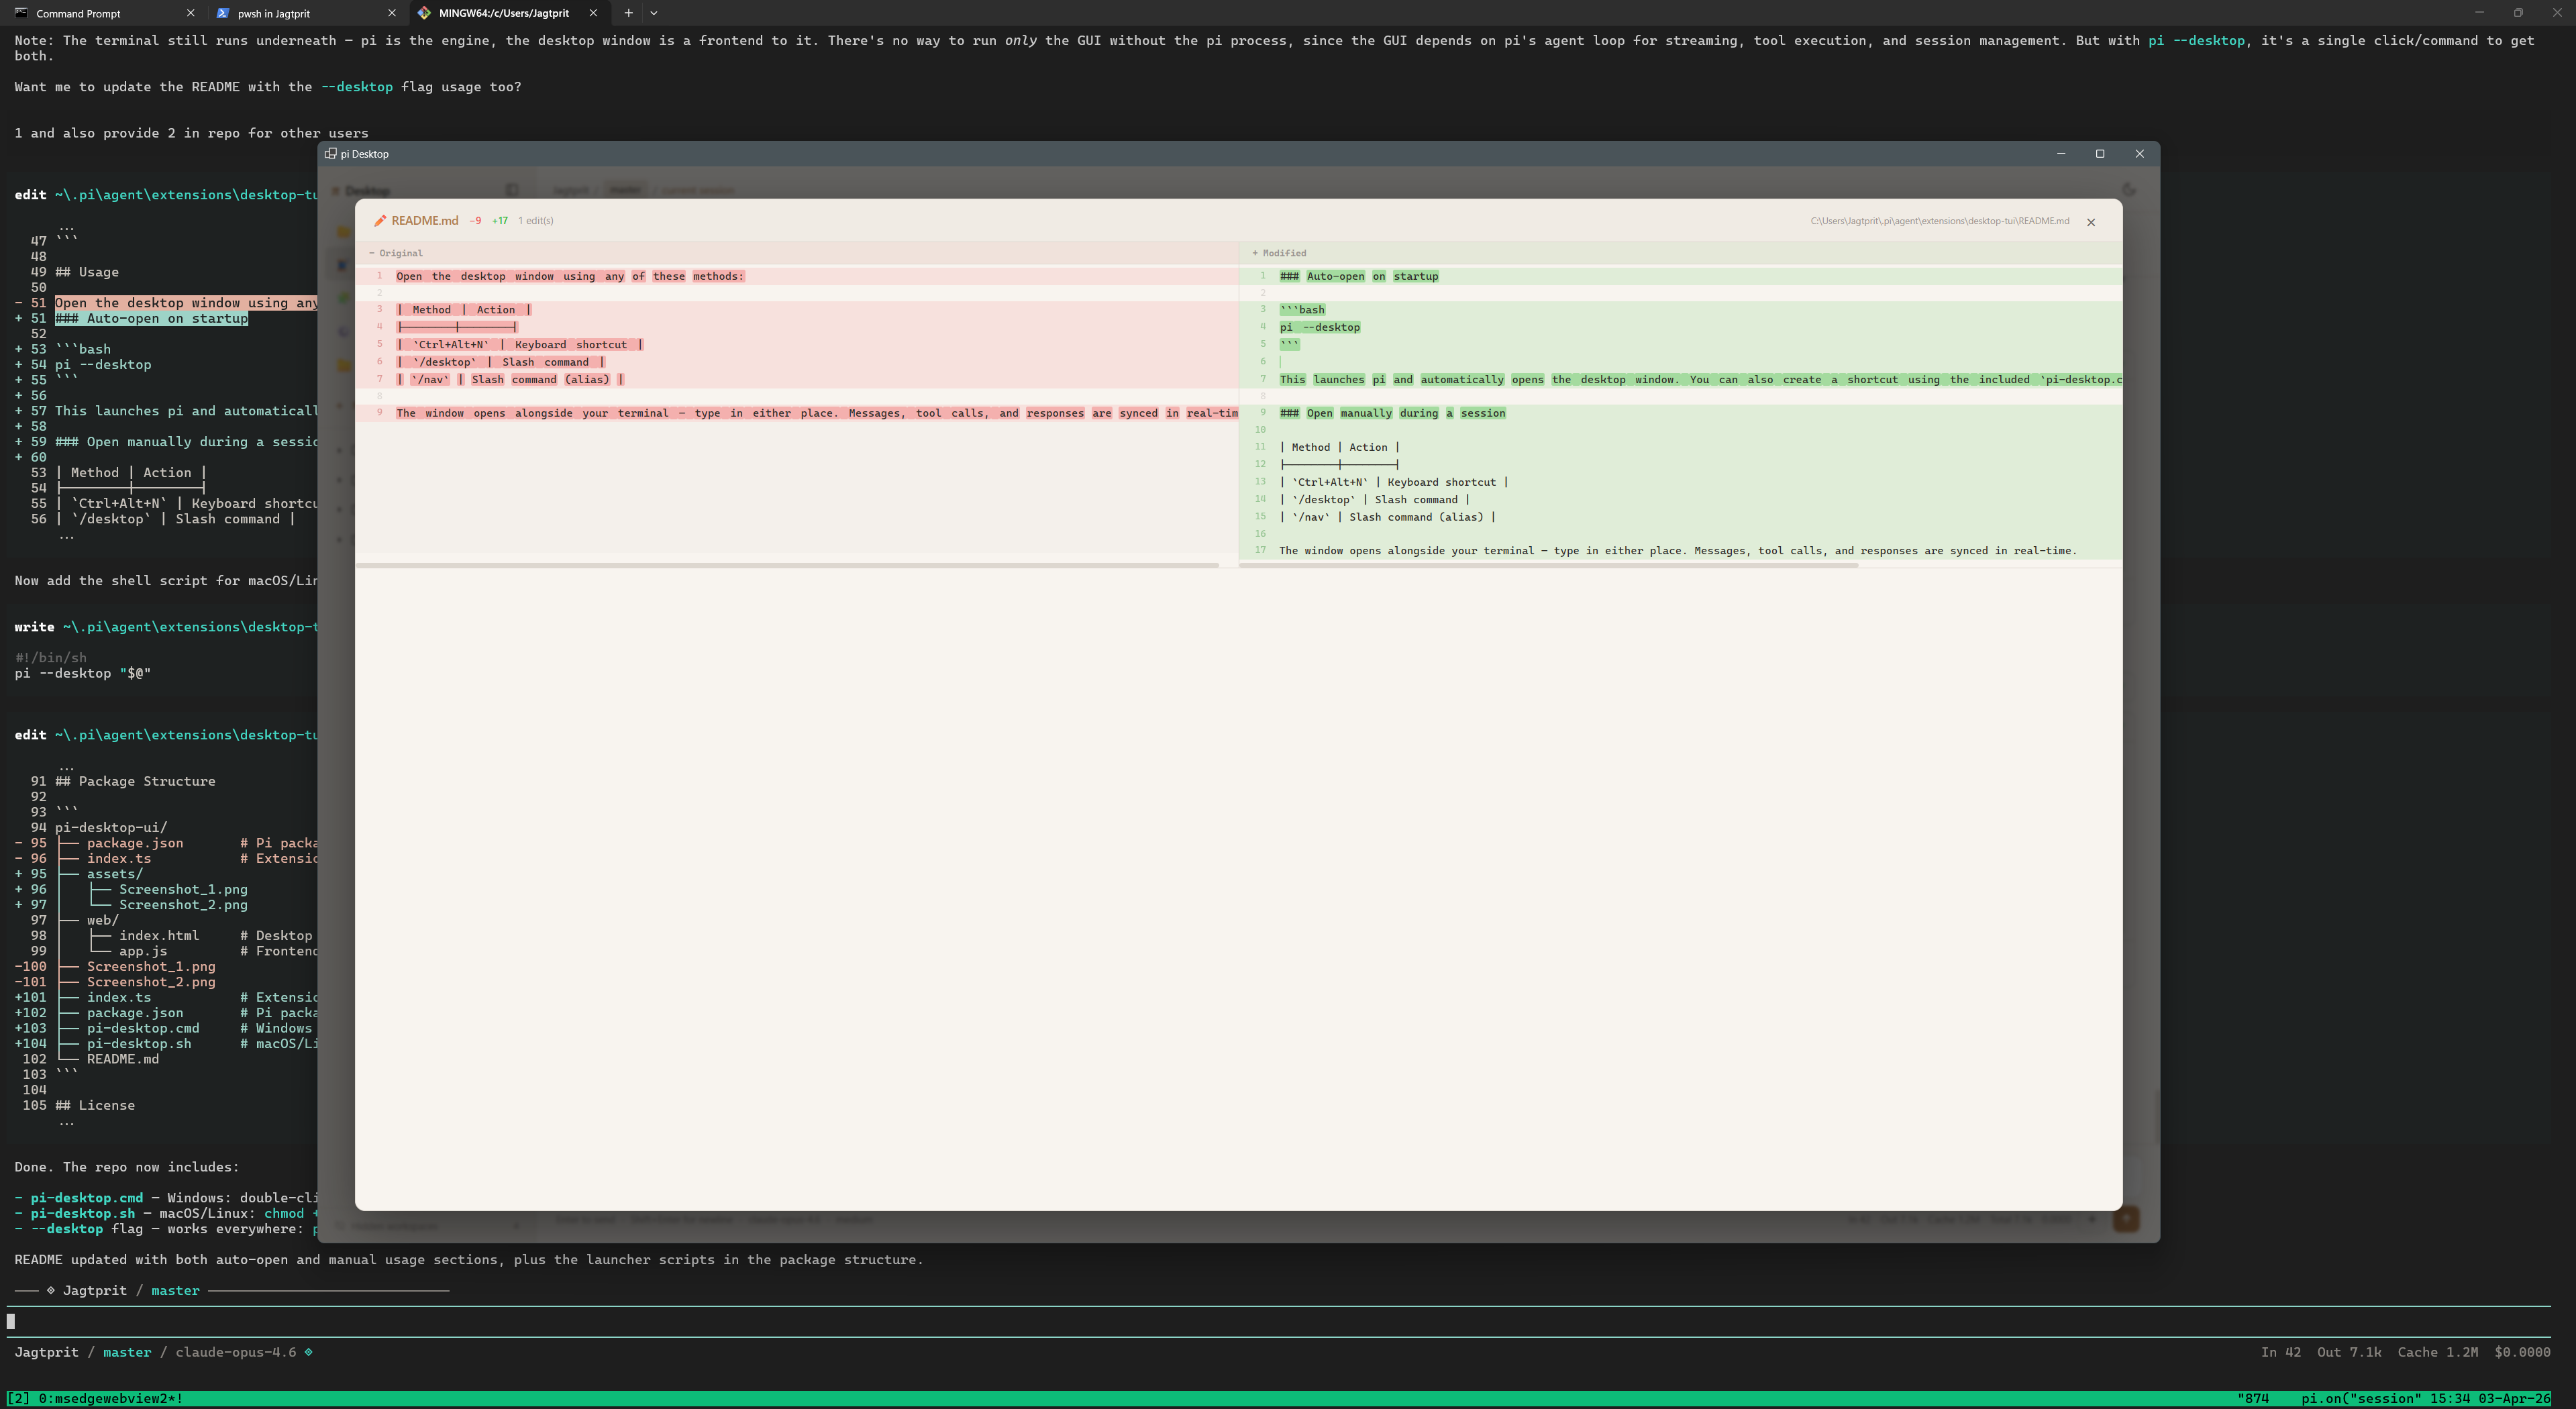Screen dimensions: 2576x1409
Task: Click '## License' line in terminal diff
Action: point(95,1105)
